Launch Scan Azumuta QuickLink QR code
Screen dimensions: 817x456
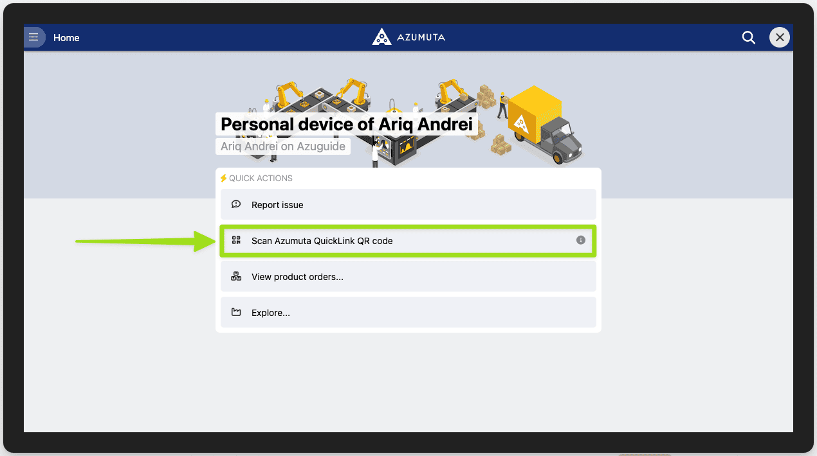(408, 240)
